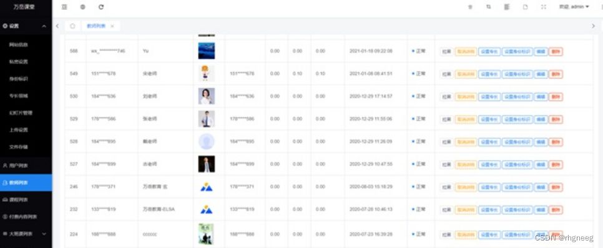Screen dimensions: 603x248
Task: Click the refresh icon in the top bar
Action: point(101,7)
